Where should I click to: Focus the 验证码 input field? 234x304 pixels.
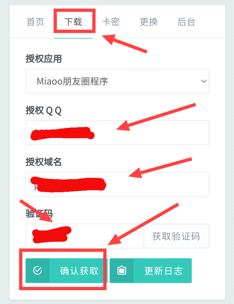click(85, 236)
